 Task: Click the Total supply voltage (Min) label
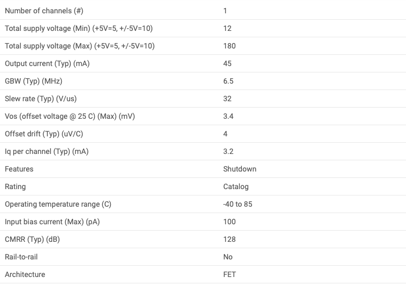79,28
